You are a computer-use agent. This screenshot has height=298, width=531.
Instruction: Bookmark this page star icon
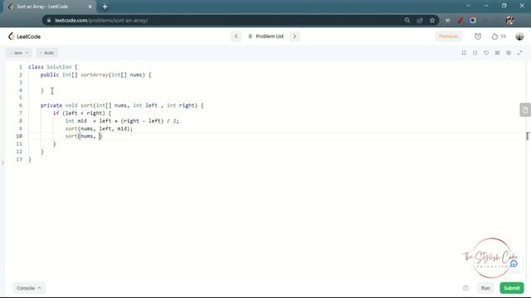coord(432,20)
